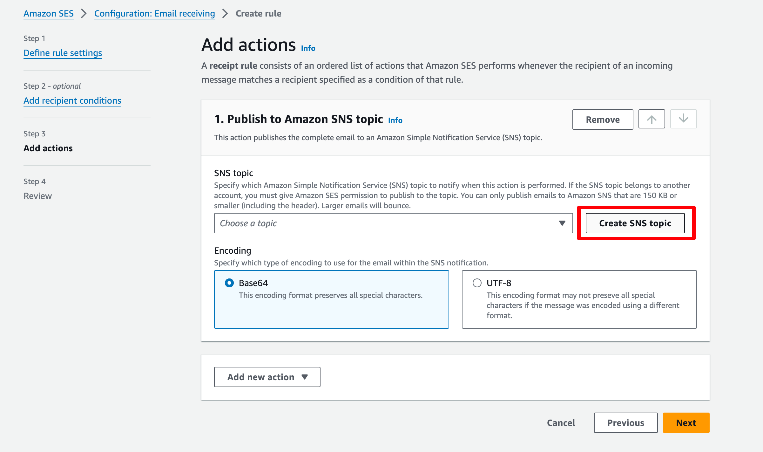
Task: Open Info link beside Add actions heading
Action: 308,48
